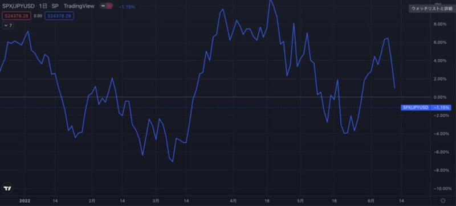The width and height of the screenshot is (456, 206).
Task: Click the 4月 marker on time axis
Action: pyautogui.click(x=233, y=200)
